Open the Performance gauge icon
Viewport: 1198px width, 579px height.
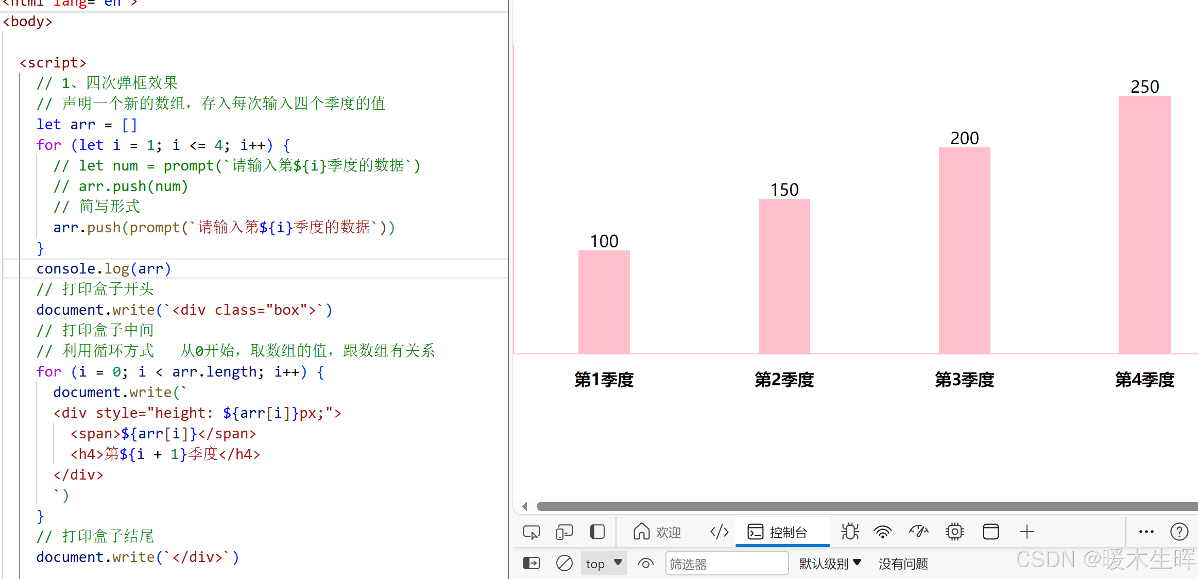[918, 532]
